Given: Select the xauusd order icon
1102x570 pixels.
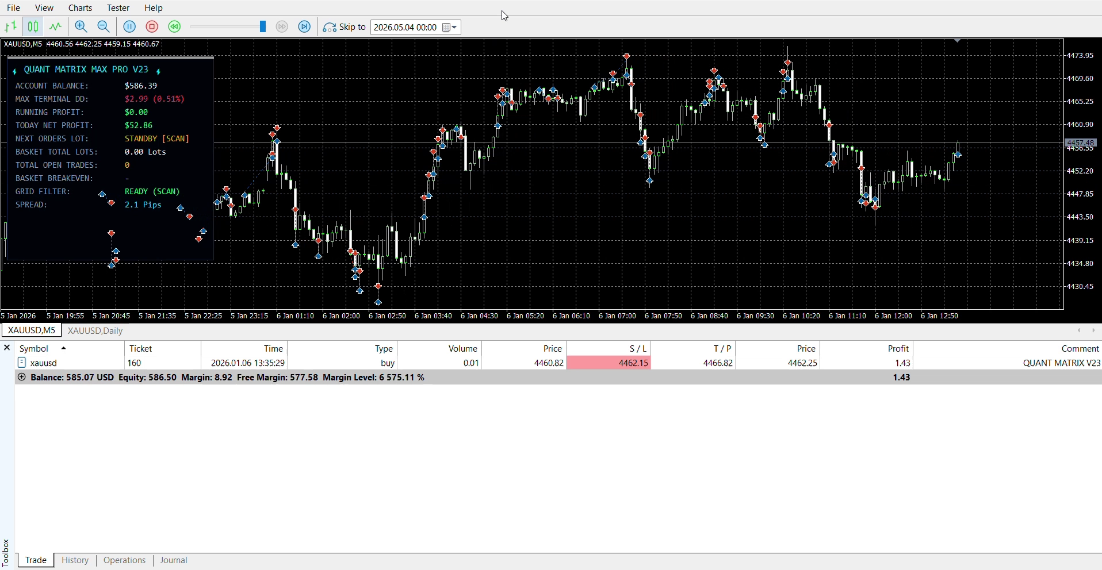Looking at the screenshot, I should click(x=22, y=363).
